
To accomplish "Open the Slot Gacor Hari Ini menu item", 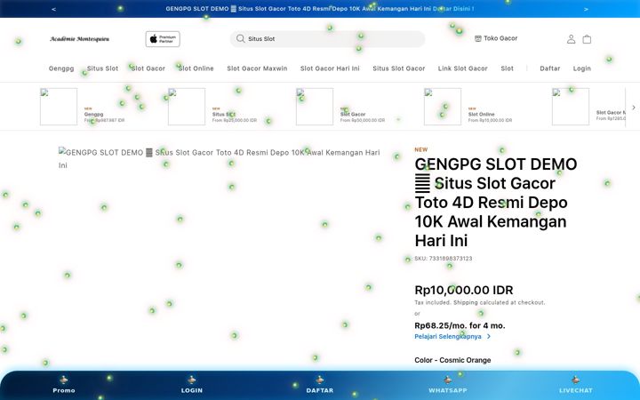I will pos(330,68).
